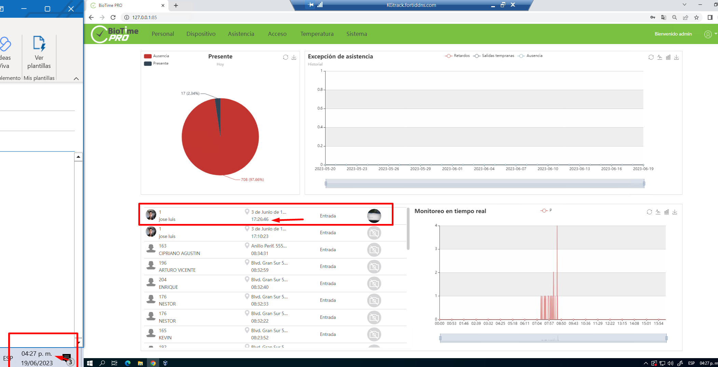Toggle the Retardos series legend
Screen dimensions: 718x367
pyautogui.click(x=457, y=56)
